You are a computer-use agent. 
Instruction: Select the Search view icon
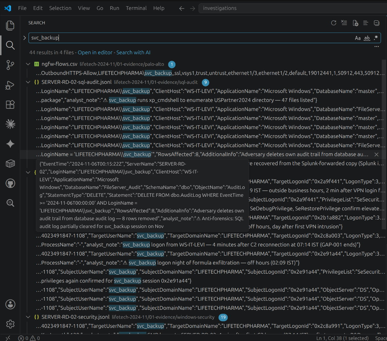click(10, 45)
